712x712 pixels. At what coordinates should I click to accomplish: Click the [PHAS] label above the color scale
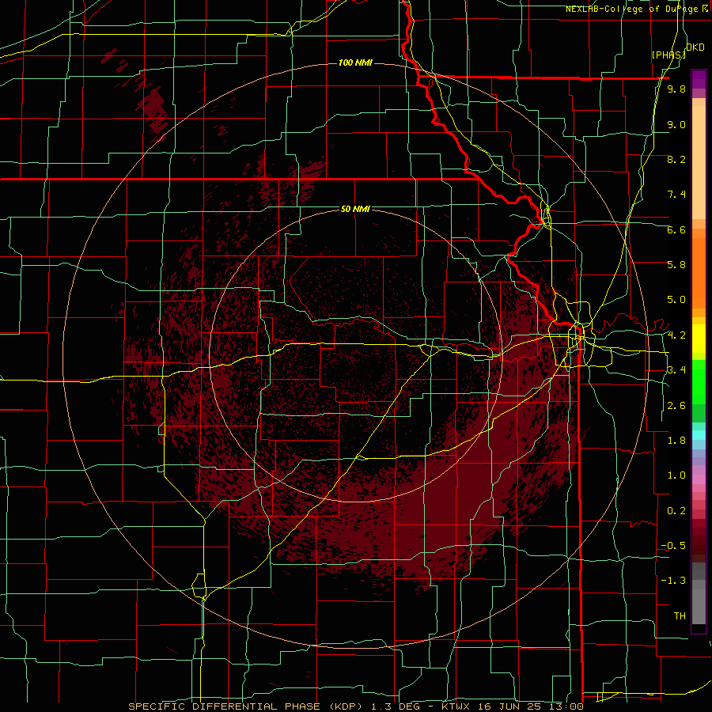point(668,55)
